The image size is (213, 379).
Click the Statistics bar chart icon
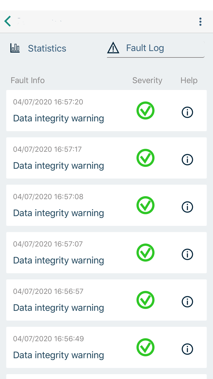tap(15, 48)
